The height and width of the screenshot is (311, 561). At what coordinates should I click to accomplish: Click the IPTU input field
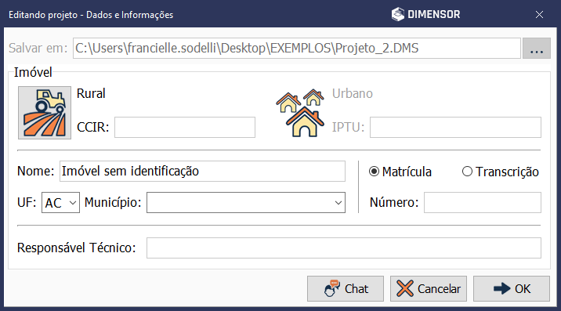point(455,127)
